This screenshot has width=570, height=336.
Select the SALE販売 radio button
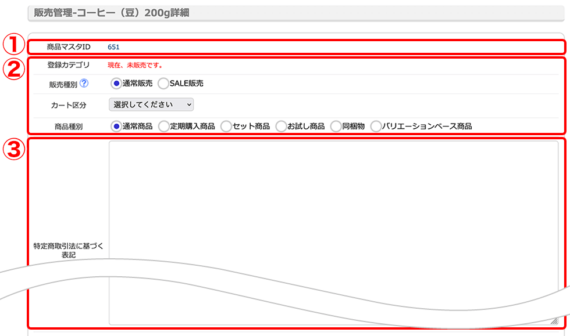[x=163, y=84]
